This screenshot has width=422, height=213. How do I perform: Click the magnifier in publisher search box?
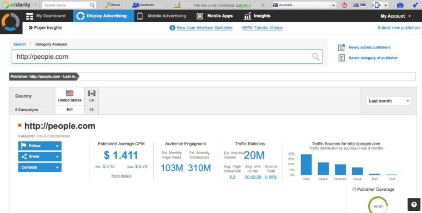[315, 57]
